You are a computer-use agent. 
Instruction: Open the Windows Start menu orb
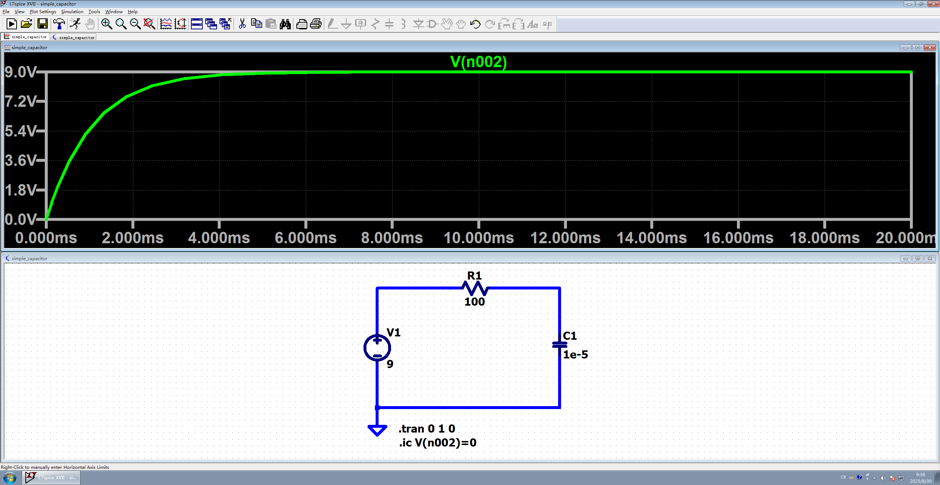click(x=10, y=478)
